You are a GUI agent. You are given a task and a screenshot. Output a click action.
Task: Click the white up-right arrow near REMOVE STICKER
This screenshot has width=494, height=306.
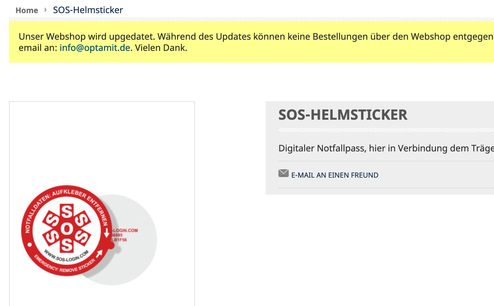point(99,254)
